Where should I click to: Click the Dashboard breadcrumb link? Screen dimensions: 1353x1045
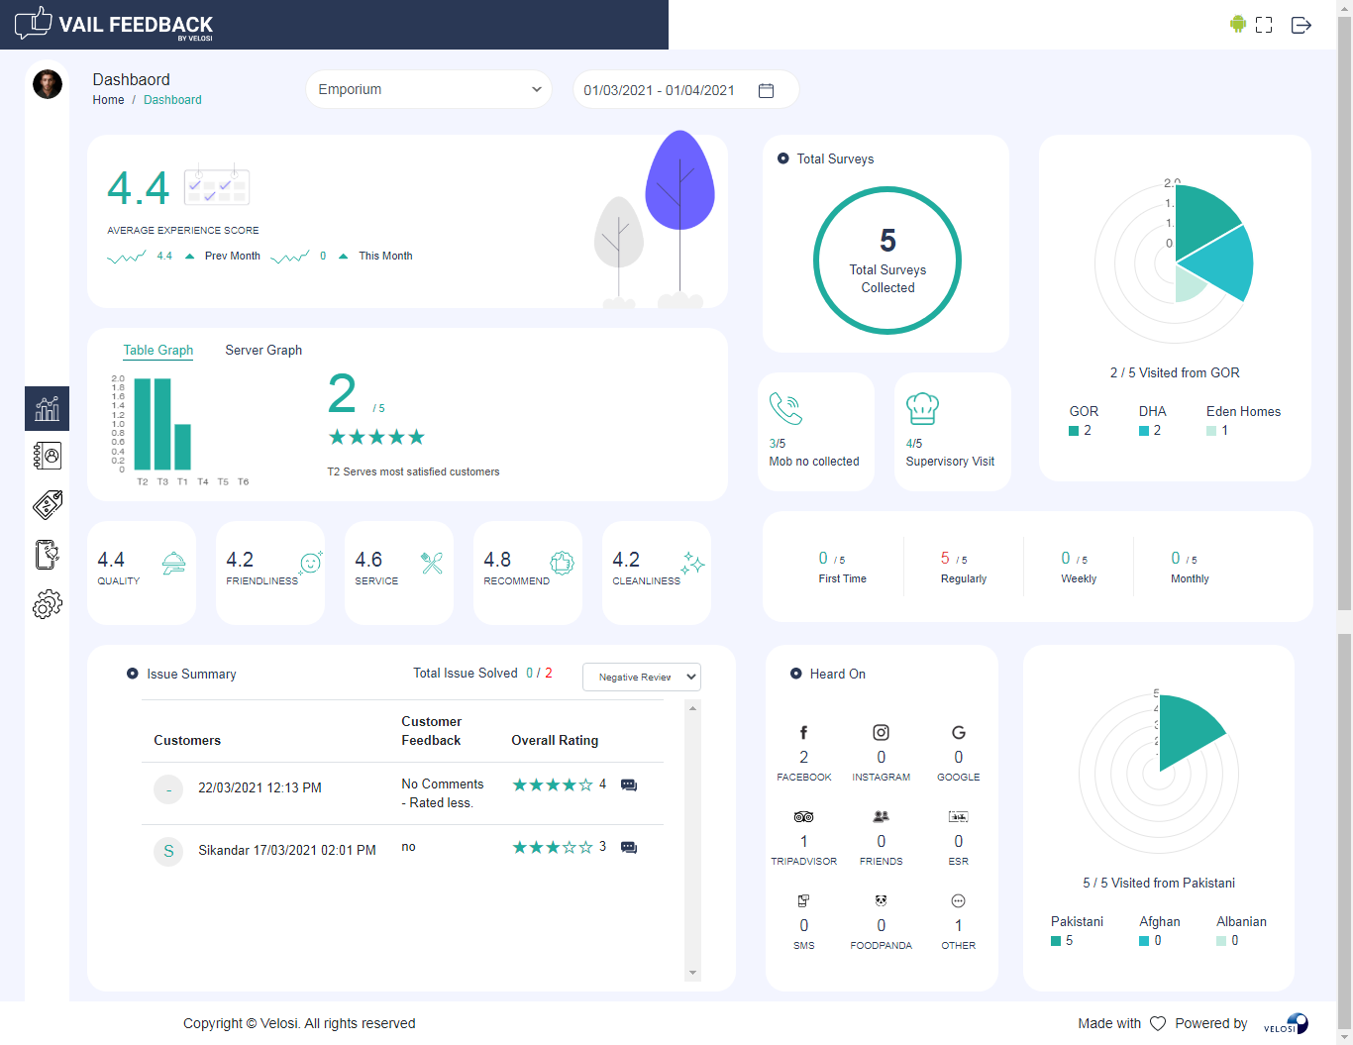[172, 99]
